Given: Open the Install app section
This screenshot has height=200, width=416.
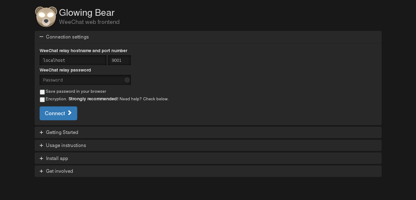Looking at the screenshot, I should 208,158.
